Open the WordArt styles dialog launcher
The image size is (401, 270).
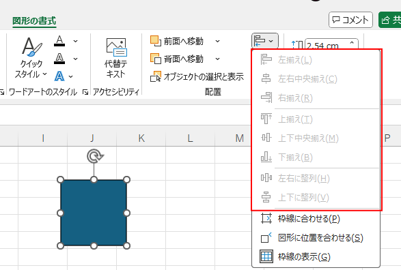(x=85, y=92)
